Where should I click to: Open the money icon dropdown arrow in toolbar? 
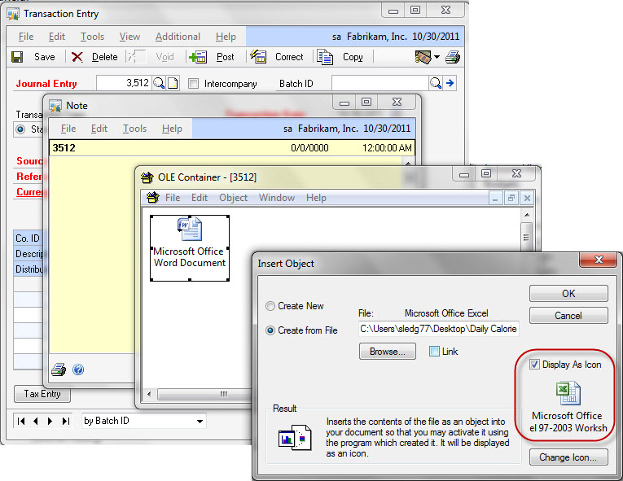tap(437, 57)
